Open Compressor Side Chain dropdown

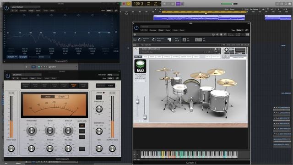point(113,75)
